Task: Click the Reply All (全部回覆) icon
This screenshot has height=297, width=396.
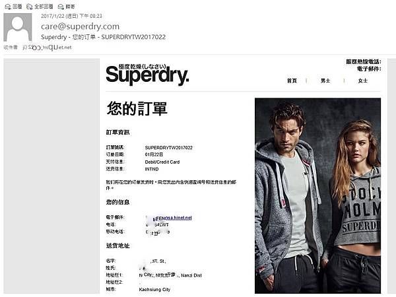Action: click(30, 7)
